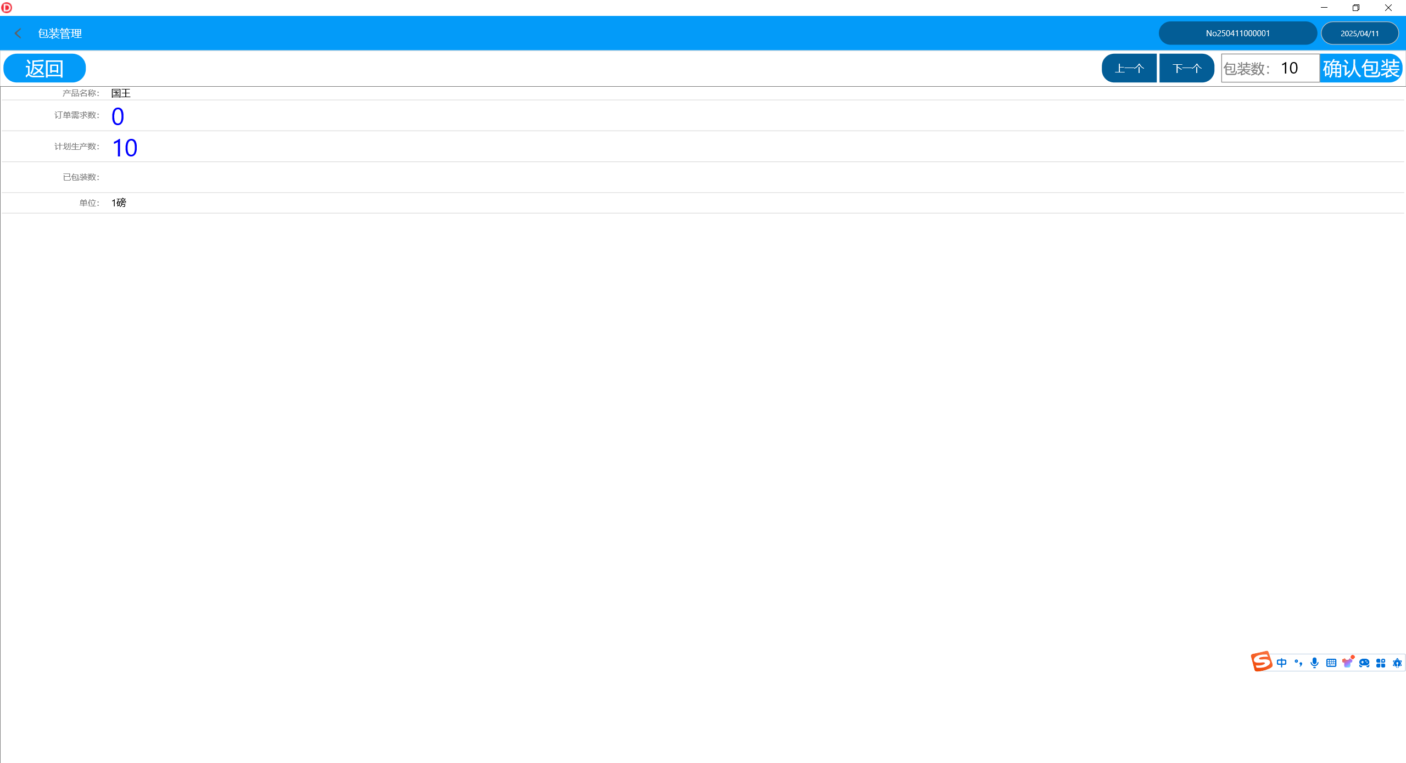Go to previous item with 上一个

click(x=1129, y=69)
